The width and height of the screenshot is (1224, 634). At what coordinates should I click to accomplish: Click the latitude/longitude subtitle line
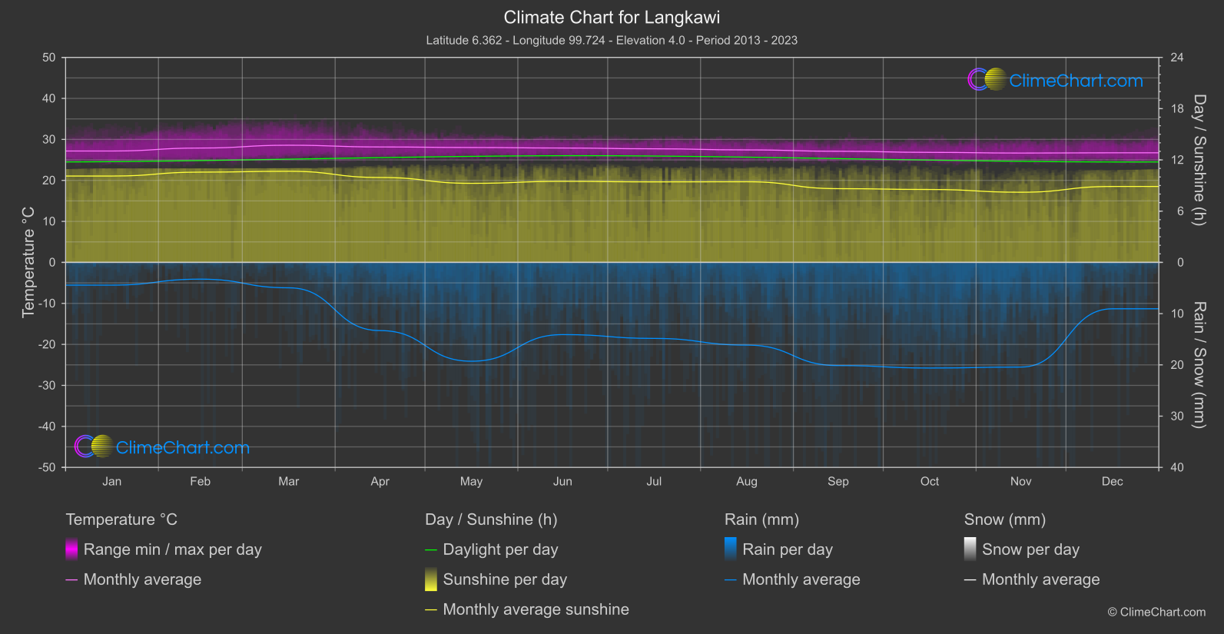click(x=612, y=40)
